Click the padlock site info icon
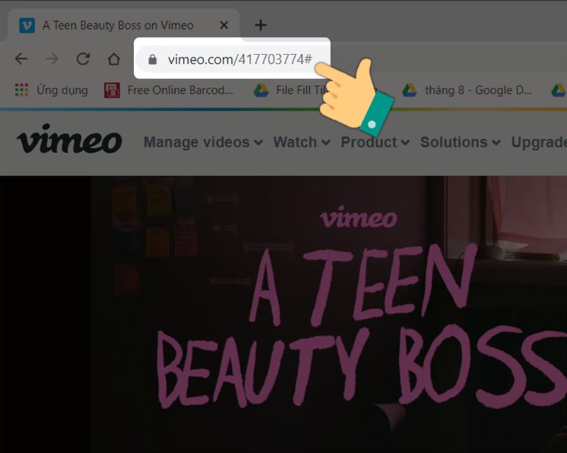567x453 pixels. pyautogui.click(x=152, y=59)
